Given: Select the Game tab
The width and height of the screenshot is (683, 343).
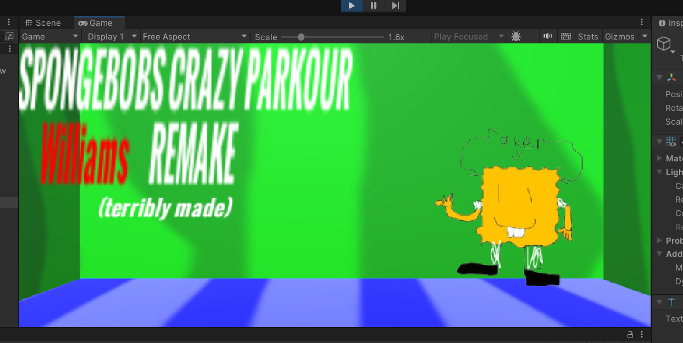Looking at the screenshot, I should [x=99, y=23].
